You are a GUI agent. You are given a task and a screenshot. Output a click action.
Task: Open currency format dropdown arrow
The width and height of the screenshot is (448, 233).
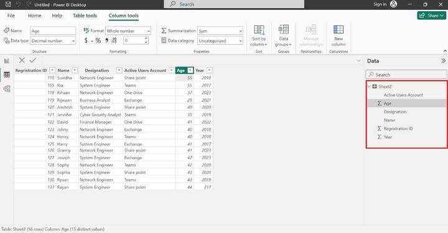pos(92,41)
